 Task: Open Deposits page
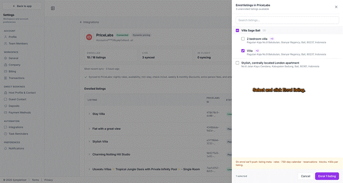coord(14,106)
